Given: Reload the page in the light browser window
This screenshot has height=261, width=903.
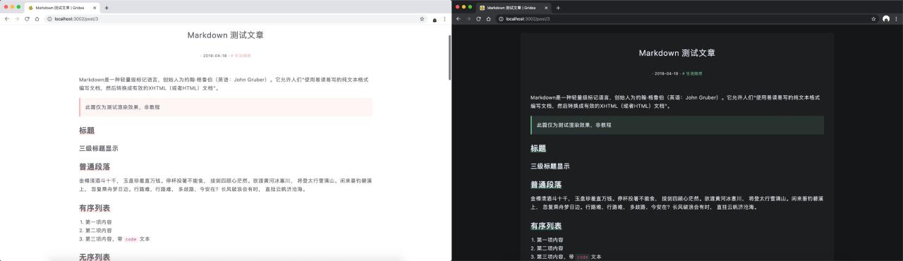Looking at the screenshot, I should point(27,19).
